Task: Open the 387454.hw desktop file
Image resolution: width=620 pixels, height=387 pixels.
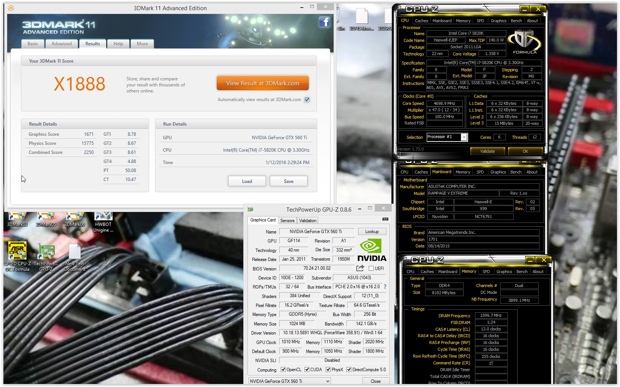Action: 362,20
